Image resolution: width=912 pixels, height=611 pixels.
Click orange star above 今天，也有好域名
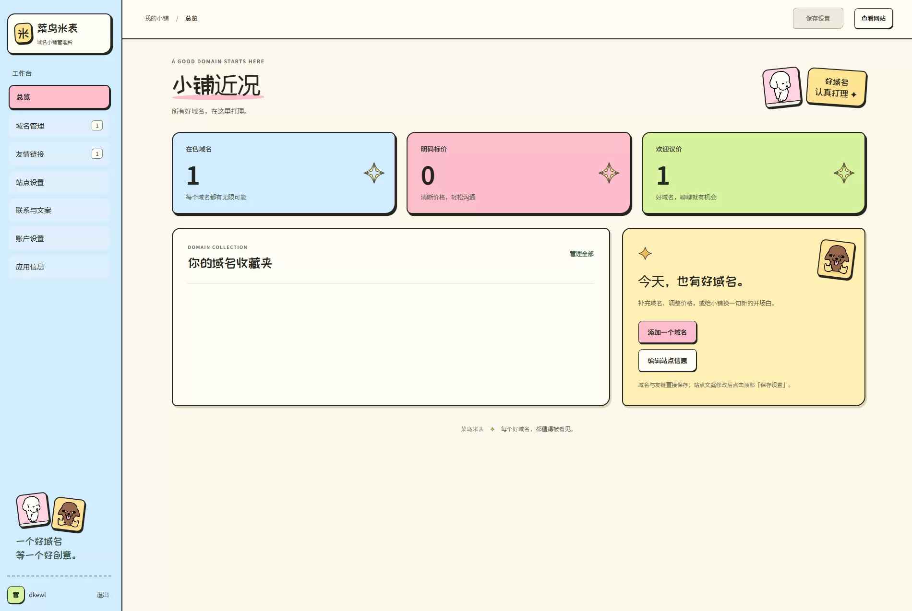coord(645,253)
